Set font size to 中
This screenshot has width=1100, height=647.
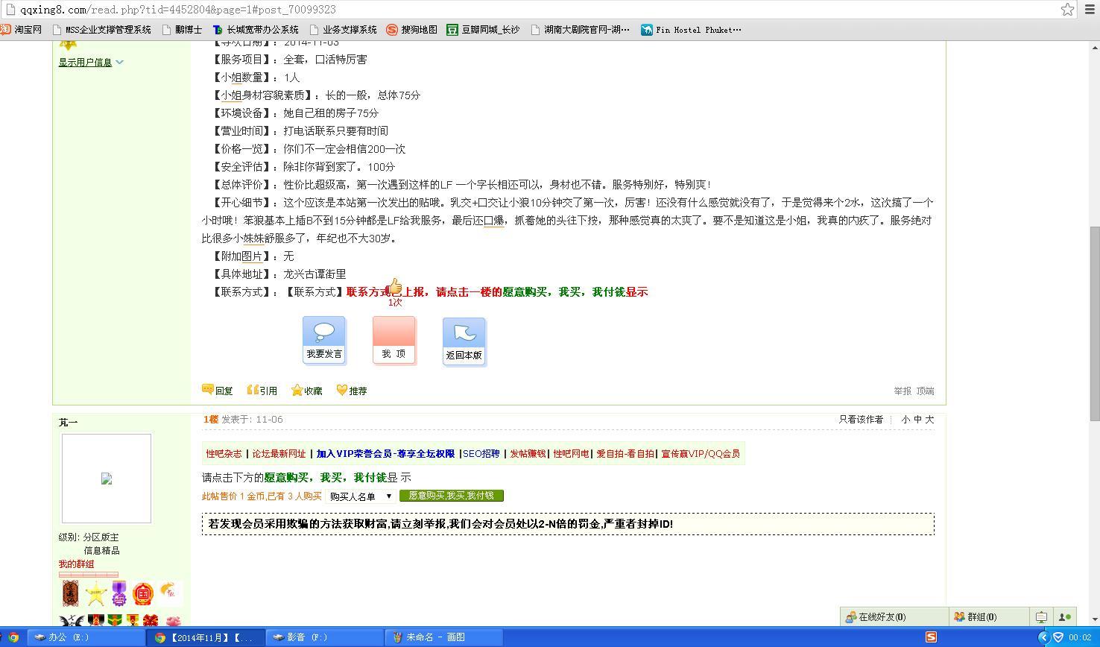917,420
